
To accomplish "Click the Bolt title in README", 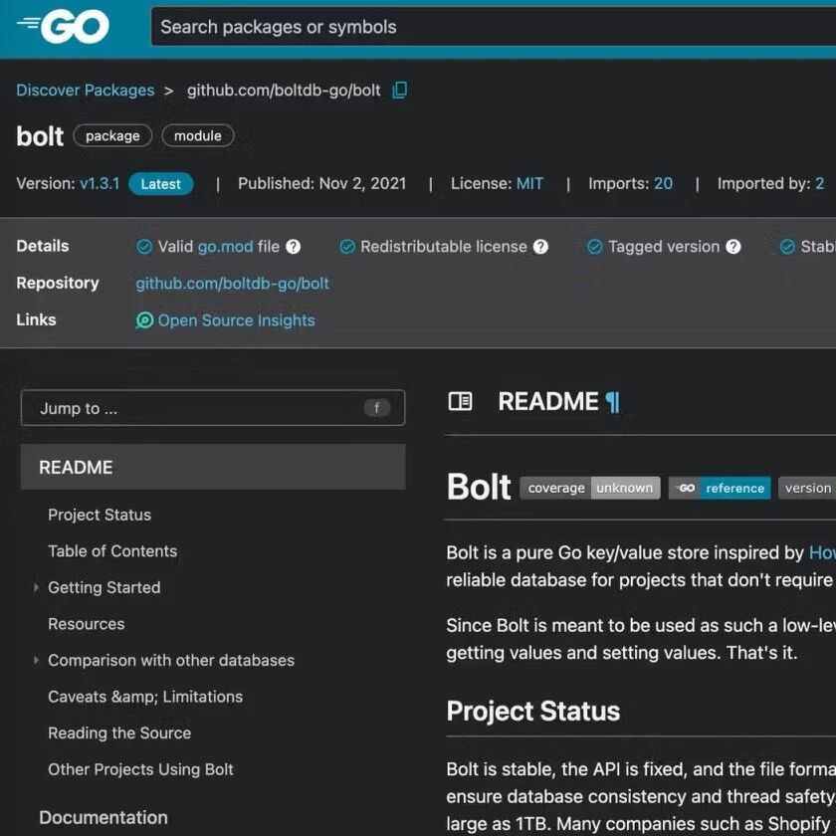I will 479,487.
